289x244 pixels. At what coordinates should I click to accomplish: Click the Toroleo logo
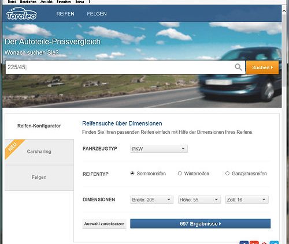(21, 14)
